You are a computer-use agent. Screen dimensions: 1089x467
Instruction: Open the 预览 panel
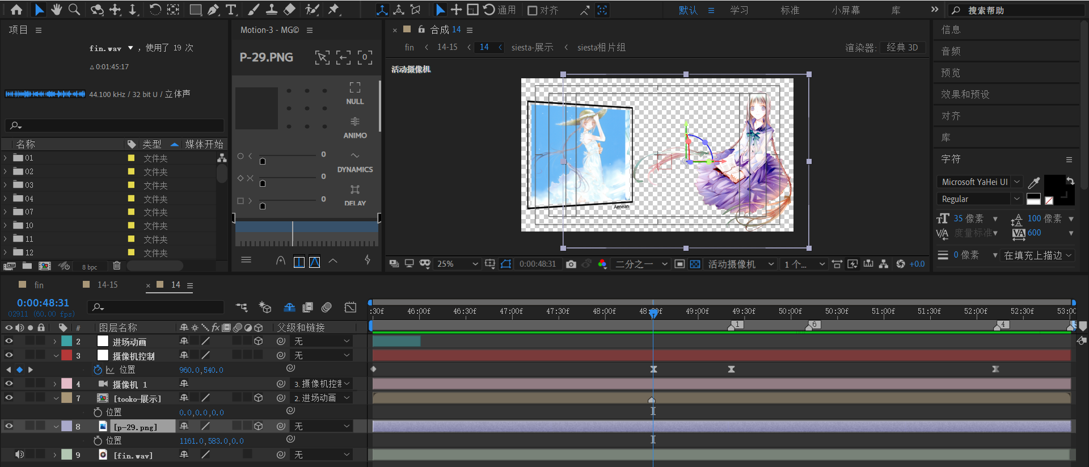(x=951, y=73)
